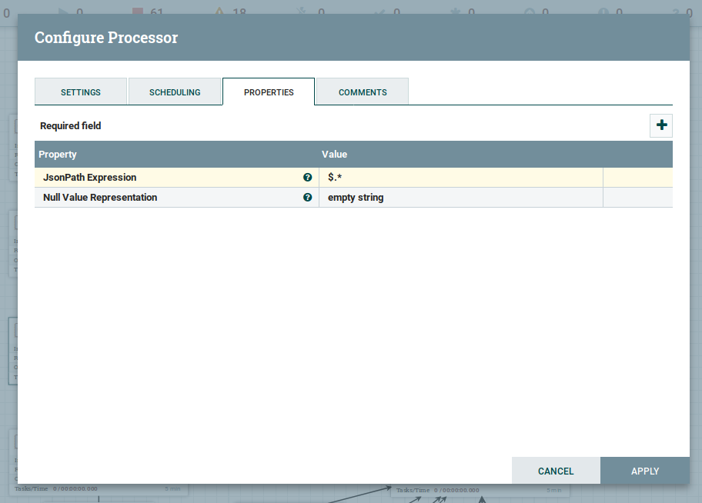Viewport: 702px width, 503px height.
Task: Open help icon beside JsonPath Expression
Action: click(x=308, y=178)
